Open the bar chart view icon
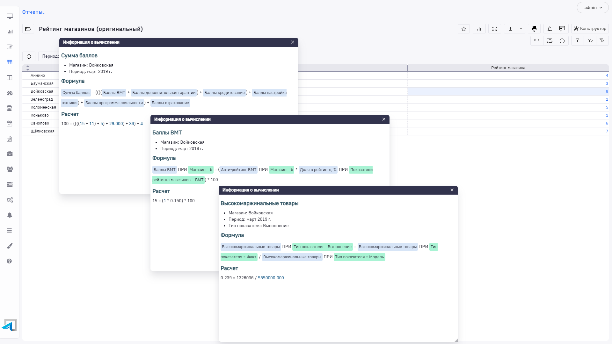This screenshot has height=344, width=612. (479, 29)
